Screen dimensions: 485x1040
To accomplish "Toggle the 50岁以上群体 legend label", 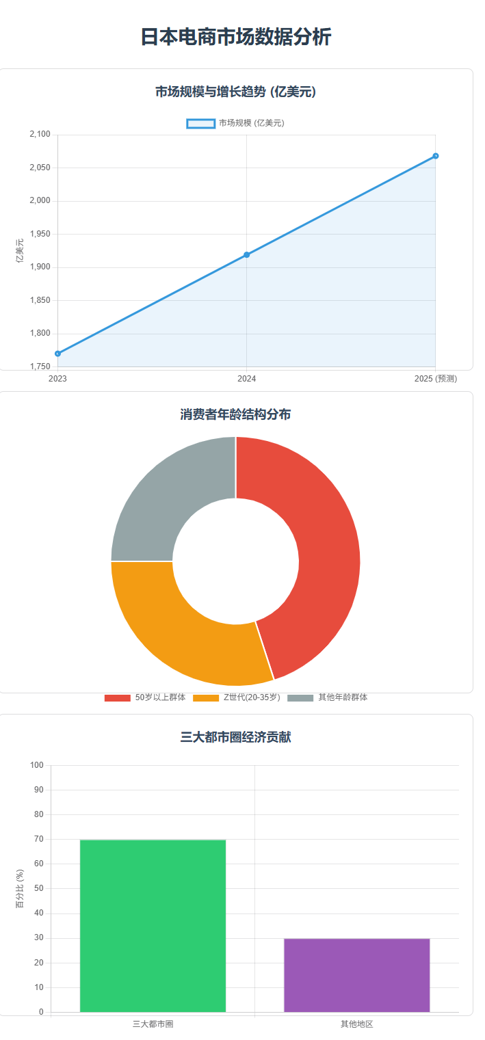I will coord(160,697).
